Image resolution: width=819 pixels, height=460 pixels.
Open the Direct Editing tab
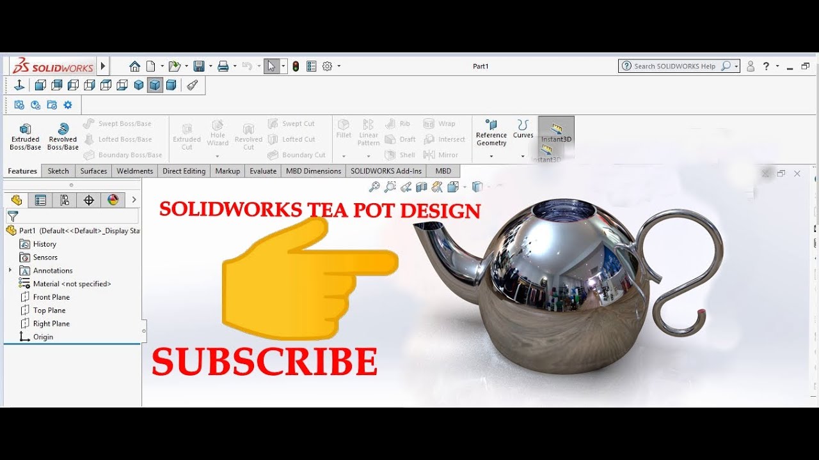coord(184,171)
